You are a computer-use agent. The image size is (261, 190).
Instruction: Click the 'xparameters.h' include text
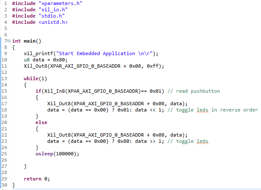click(x=60, y=3)
